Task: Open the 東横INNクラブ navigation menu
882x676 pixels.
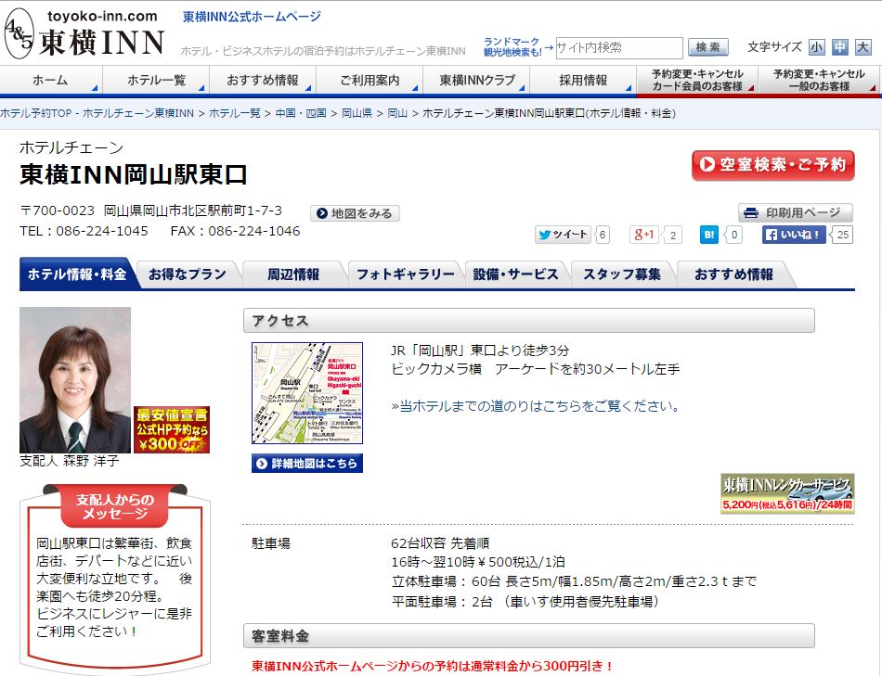Action: [x=476, y=81]
